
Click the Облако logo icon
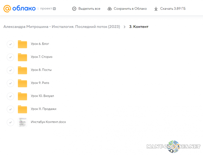tap(7, 8)
